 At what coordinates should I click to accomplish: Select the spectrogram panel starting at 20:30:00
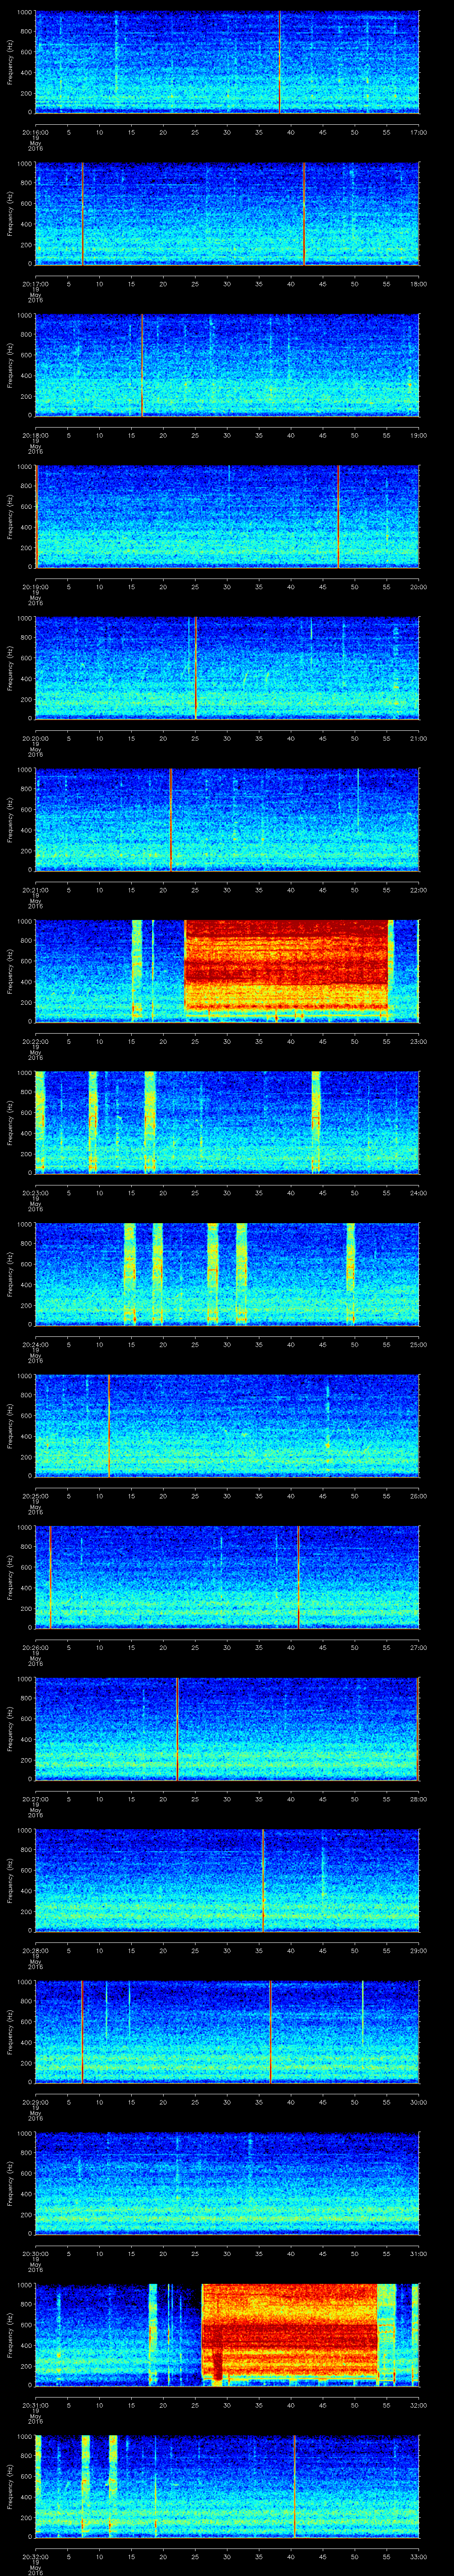pyautogui.click(x=227, y=2183)
